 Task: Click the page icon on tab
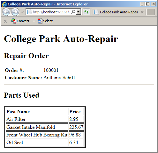pos(96,12)
